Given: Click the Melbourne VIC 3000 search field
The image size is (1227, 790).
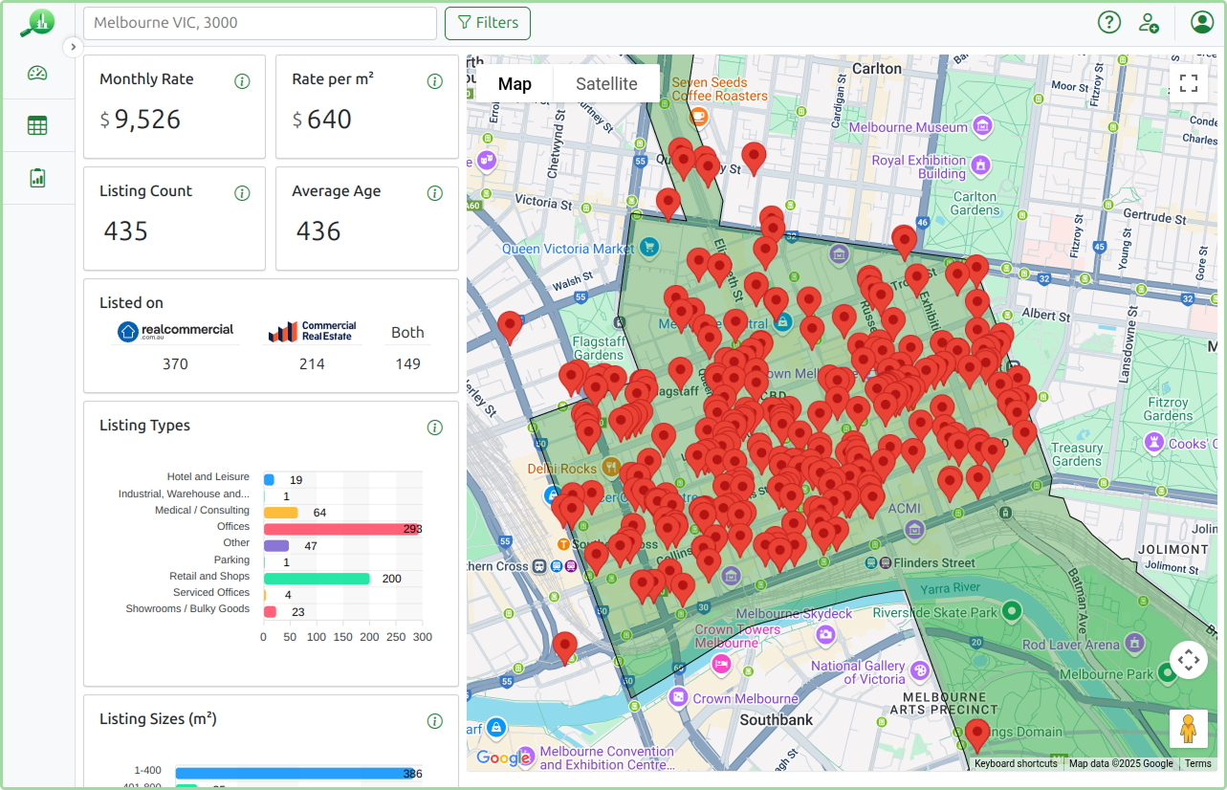Looking at the screenshot, I should pyautogui.click(x=258, y=22).
